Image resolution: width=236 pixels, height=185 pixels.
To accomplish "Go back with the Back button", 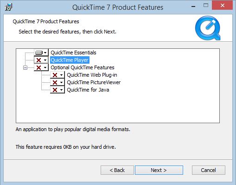I will click(117, 170).
